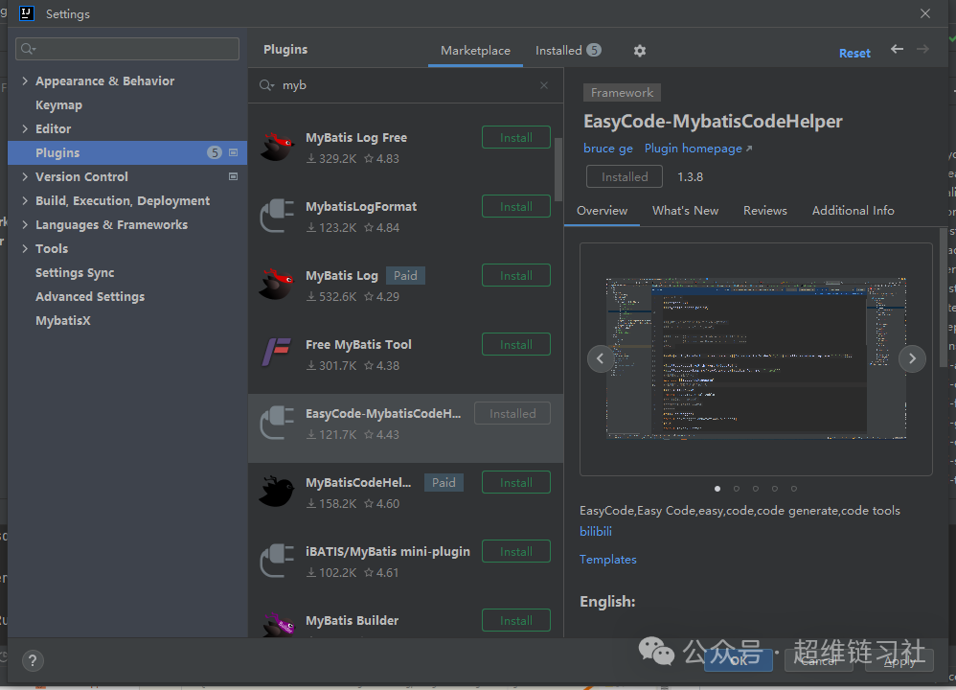The image size is (956, 690).
Task: Click the Free MyBatis Tool F icon
Action: (x=277, y=352)
